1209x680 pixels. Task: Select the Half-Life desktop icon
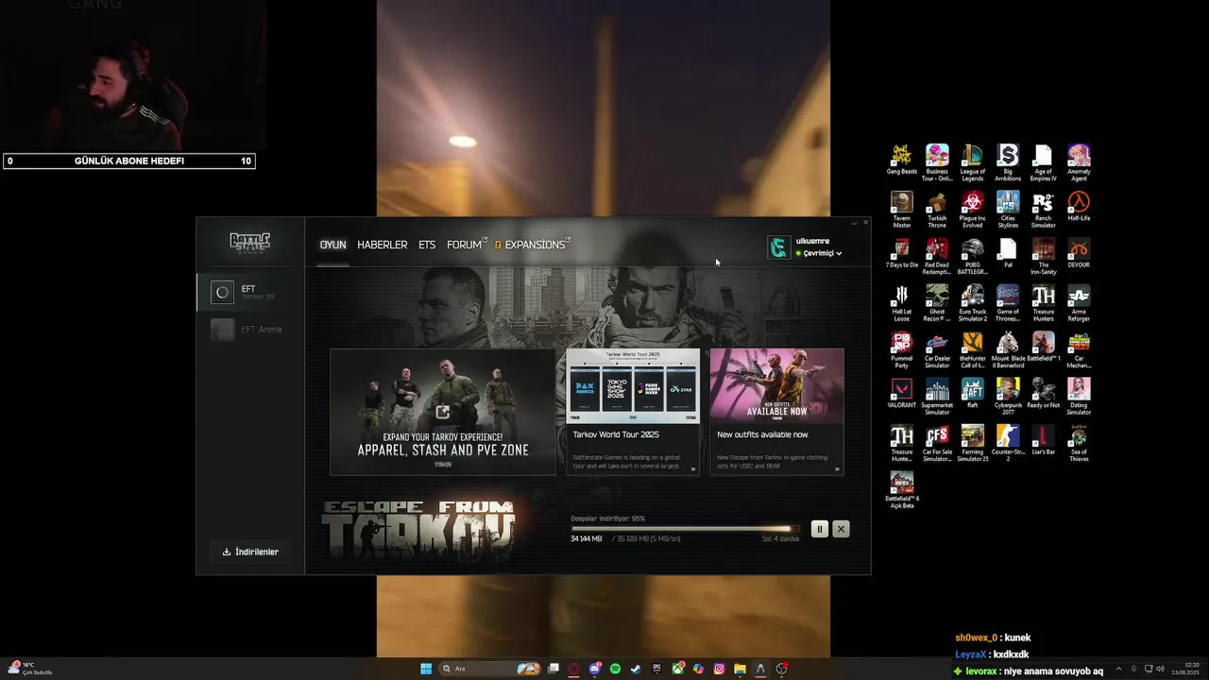1079,207
